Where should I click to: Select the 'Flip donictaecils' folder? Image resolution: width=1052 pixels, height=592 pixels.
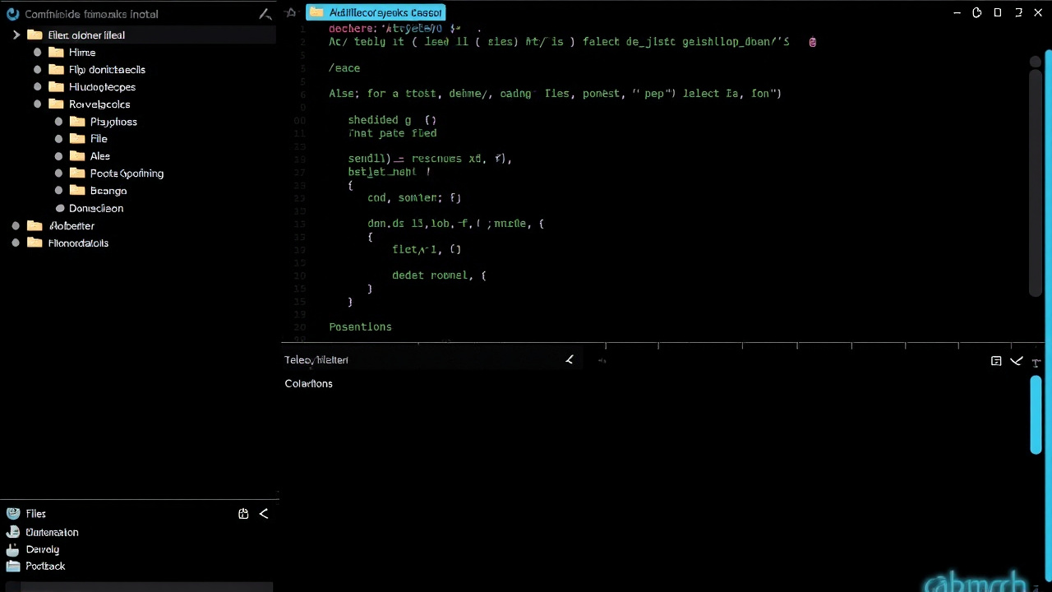(107, 70)
